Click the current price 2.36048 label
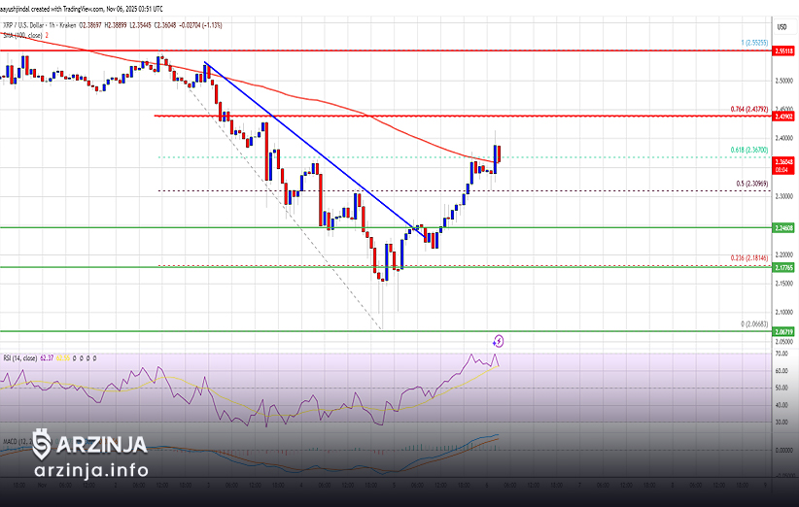The height and width of the screenshot is (507, 799). tap(783, 161)
